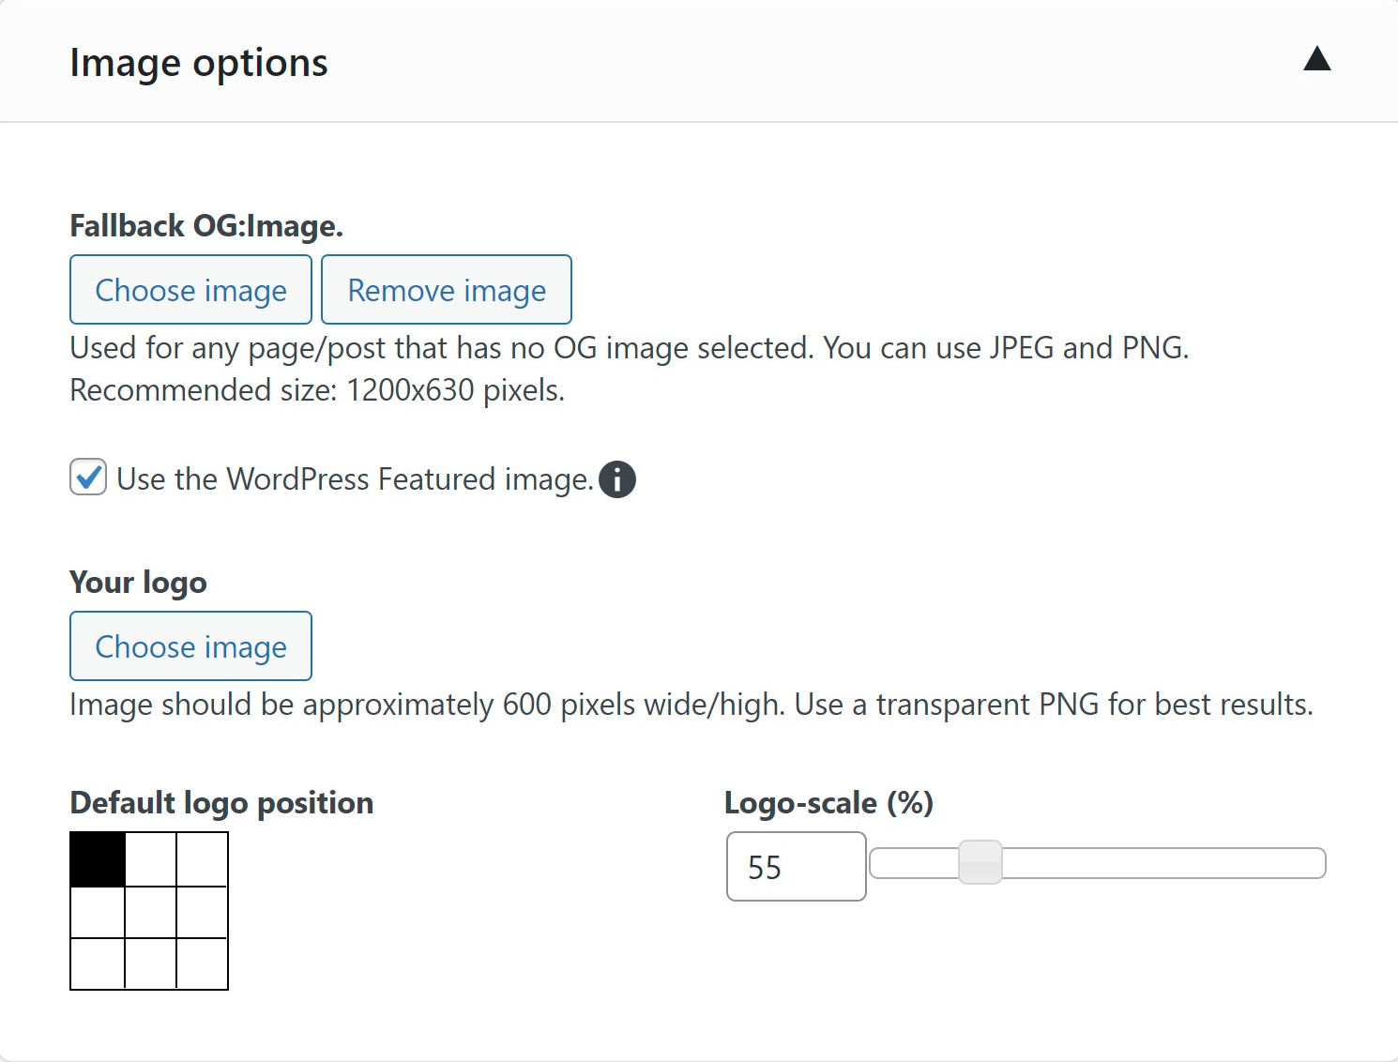The image size is (1398, 1062).
Task: Click the Logo-scale slider handle
Action: [980, 862]
